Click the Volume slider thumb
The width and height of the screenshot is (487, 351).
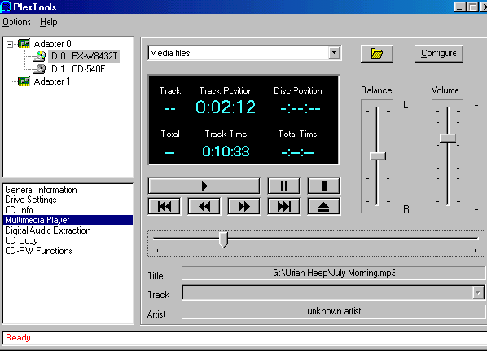pyautogui.click(x=448, y=138)
